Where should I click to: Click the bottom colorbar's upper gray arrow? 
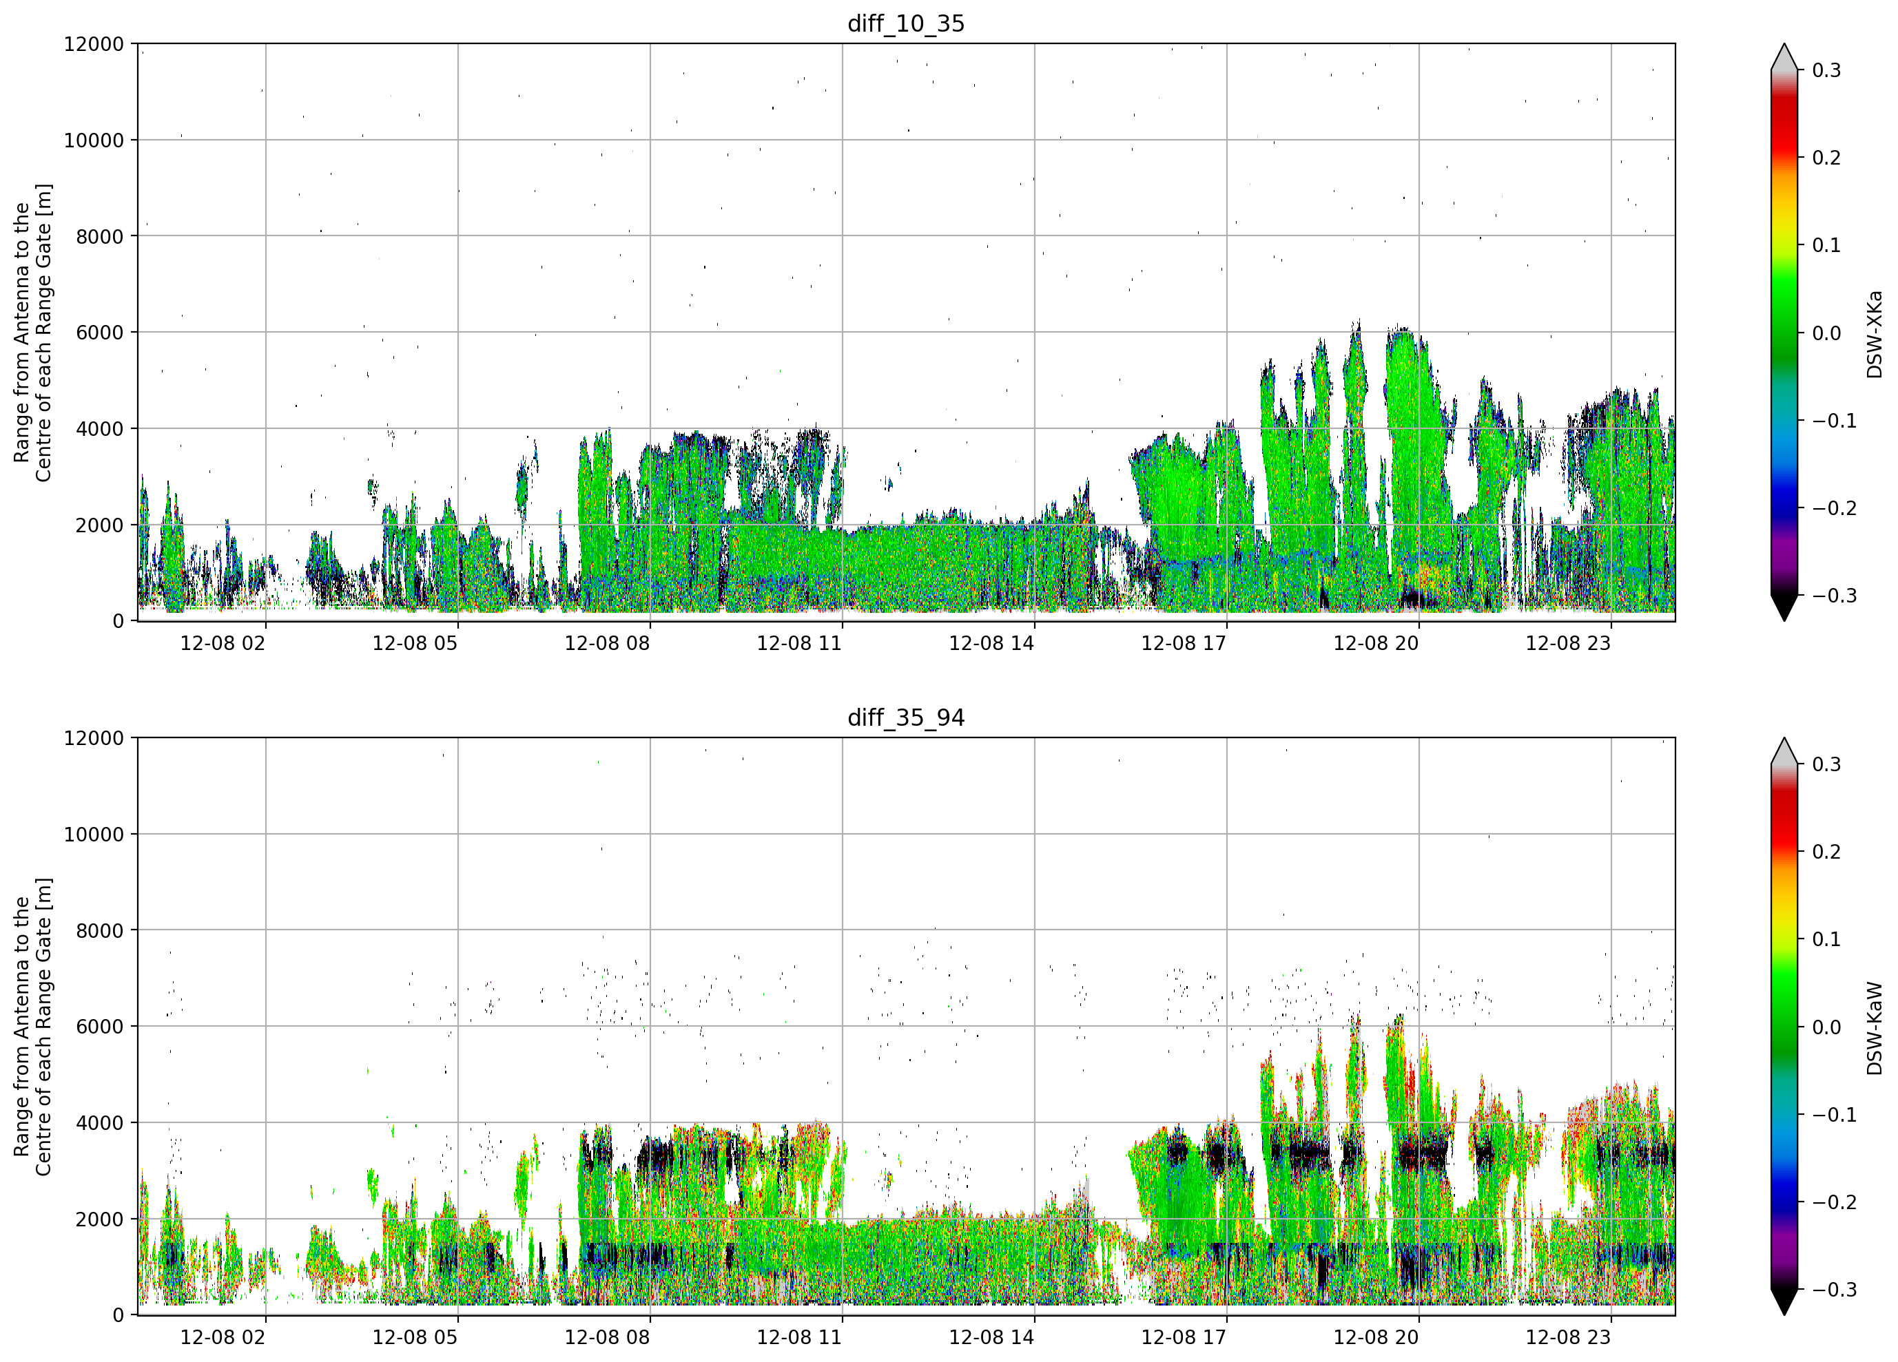(1784, 751)
